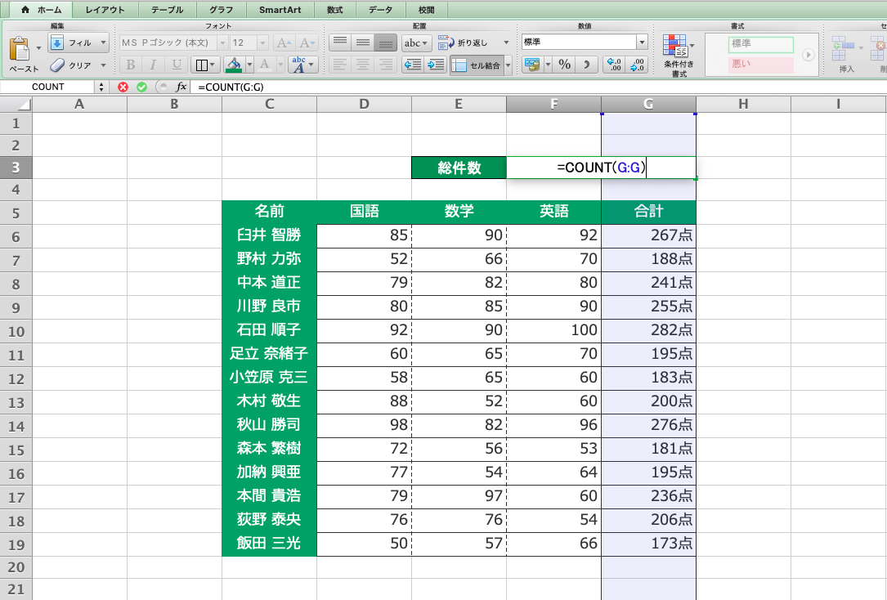The width and height of the screenshot is (887, 600).
Task: Open the cell borders menu
Action: point(204,65)
